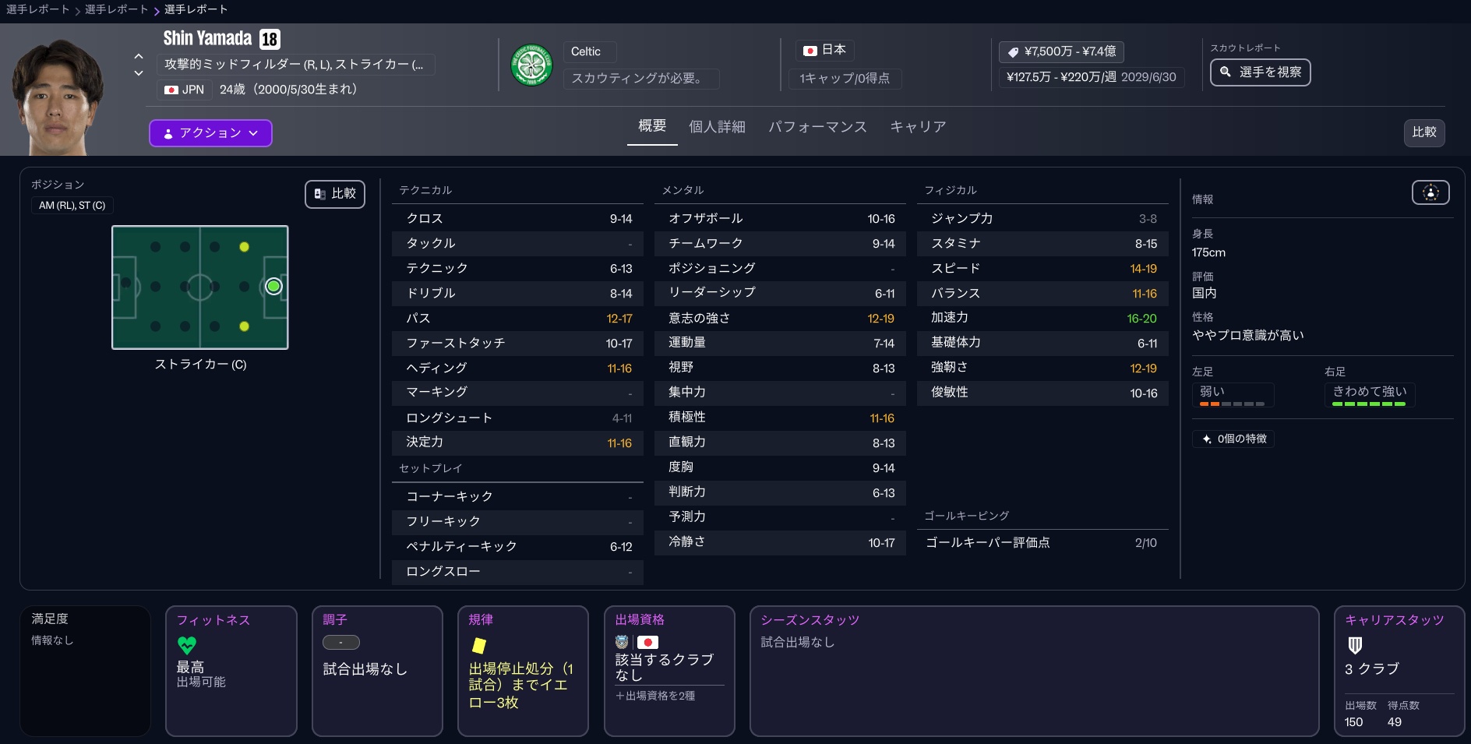Click the 0個の特徴 traits sparkle badge
Screen dimensions: 1471x744
tap(1233, 439)
